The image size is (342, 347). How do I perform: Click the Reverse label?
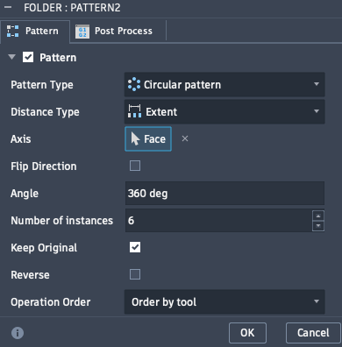tap(30, 275)
